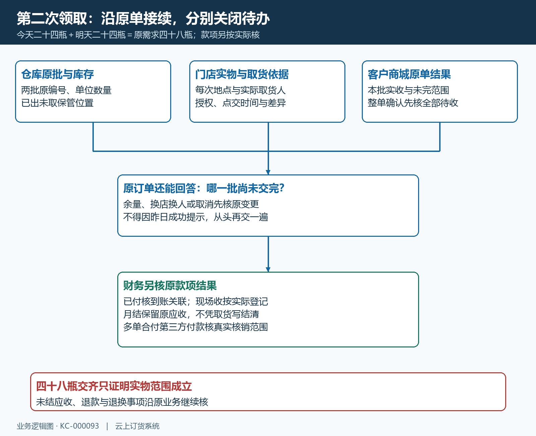
Task: Select the line 多单合付第三方付款核真实核销范围
Action: click(196, 327)
